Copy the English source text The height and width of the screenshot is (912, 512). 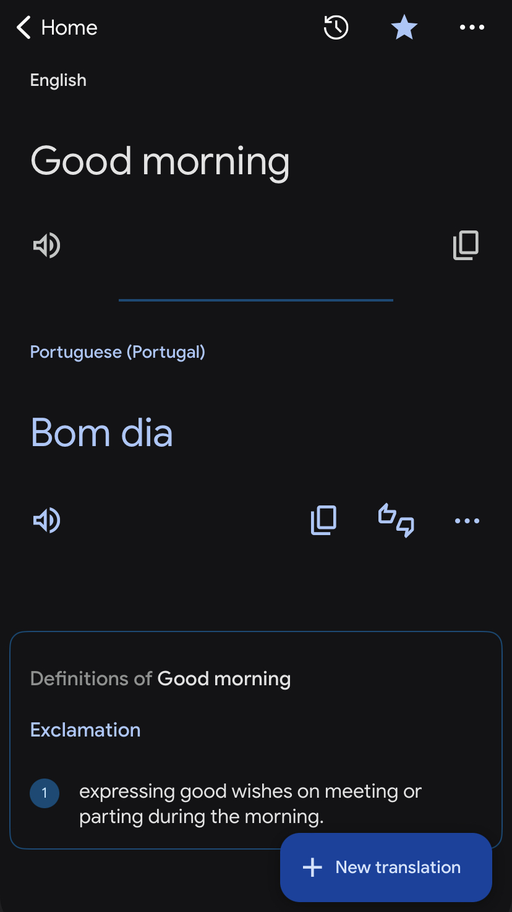tap(466, 245)
